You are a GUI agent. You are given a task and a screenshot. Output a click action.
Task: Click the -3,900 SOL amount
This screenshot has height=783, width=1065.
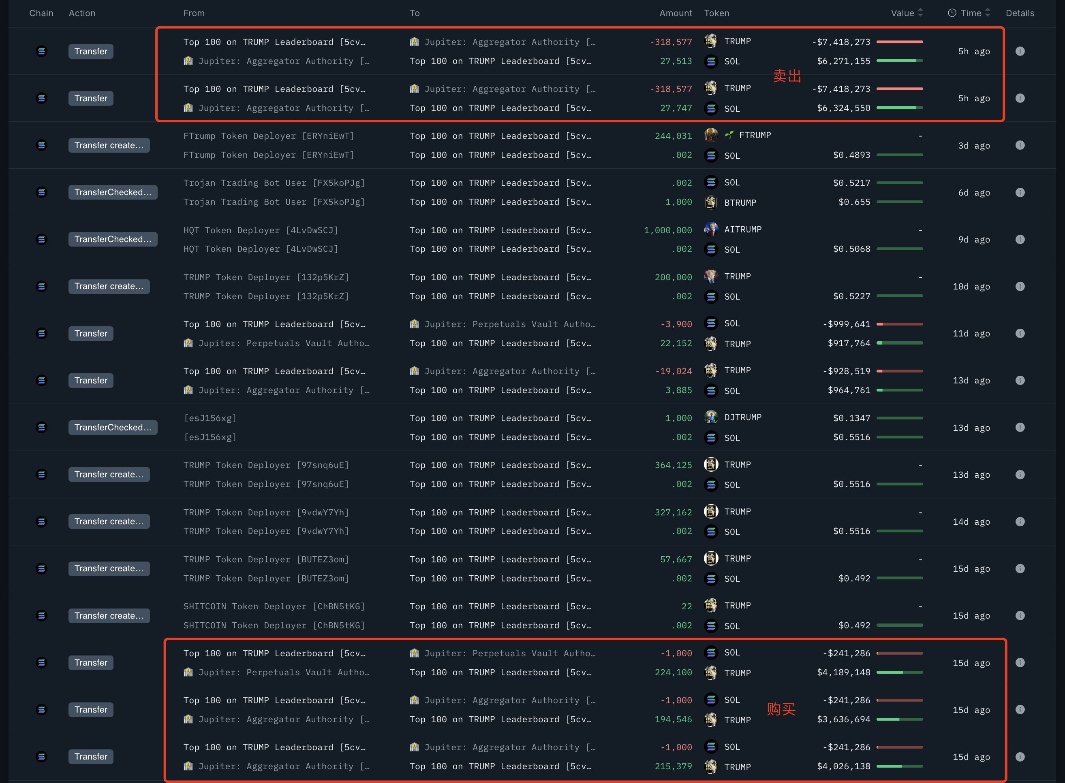click(x=676, y=324)
